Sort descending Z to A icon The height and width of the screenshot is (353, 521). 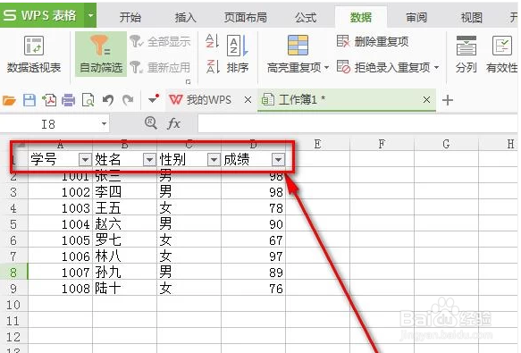point(213,66)
